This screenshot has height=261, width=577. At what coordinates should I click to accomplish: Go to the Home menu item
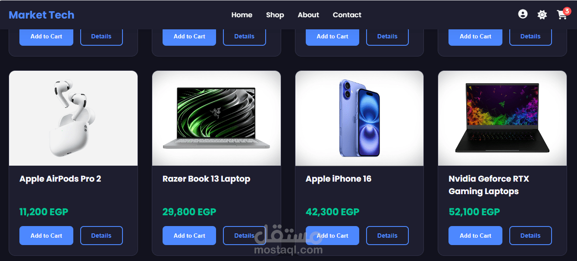pyautogui.click(x=242, y=15)
